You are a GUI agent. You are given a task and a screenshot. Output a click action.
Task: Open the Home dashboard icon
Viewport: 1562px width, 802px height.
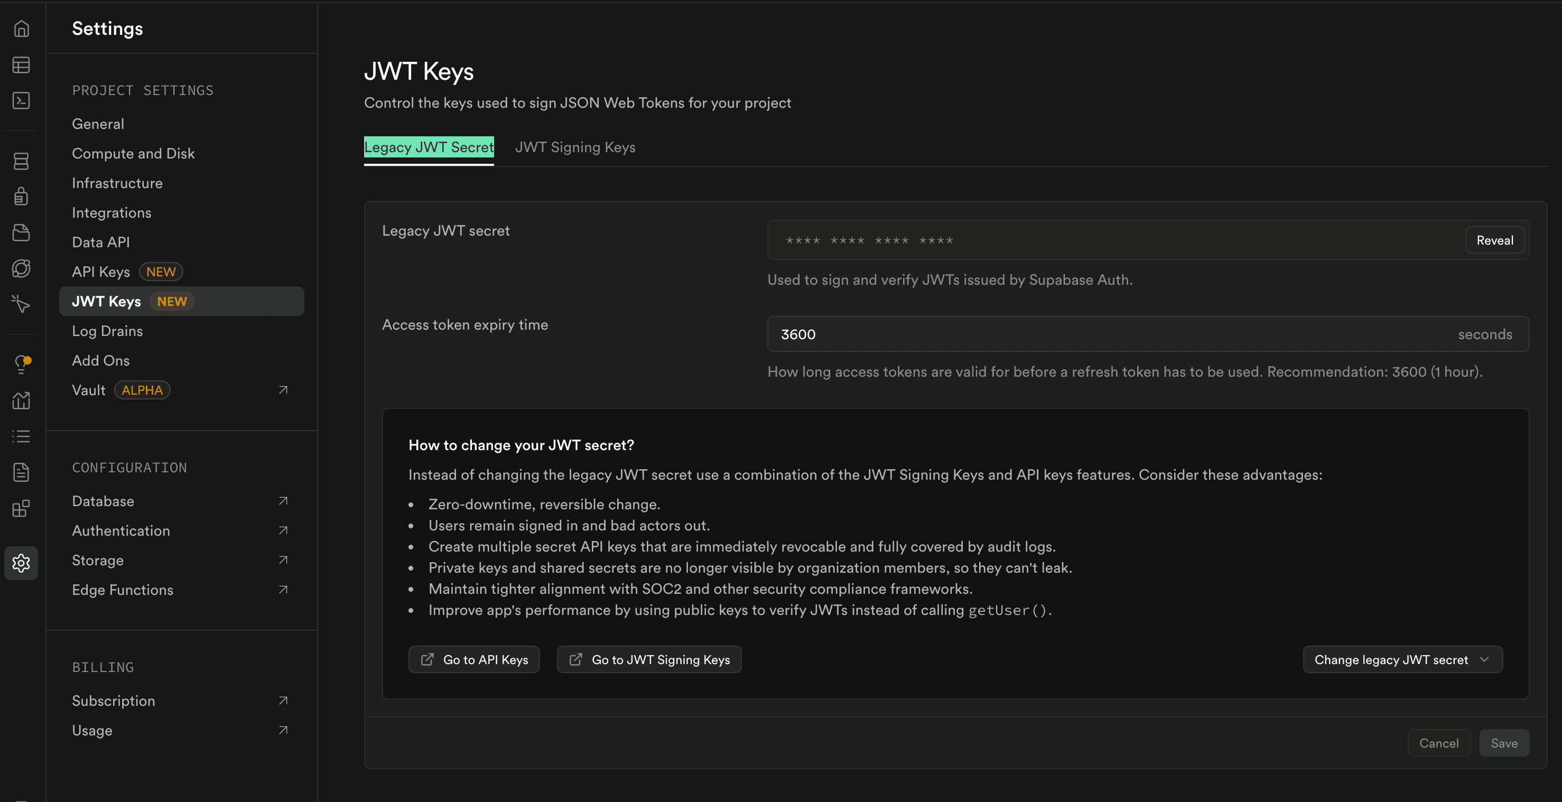click(22, 29)
